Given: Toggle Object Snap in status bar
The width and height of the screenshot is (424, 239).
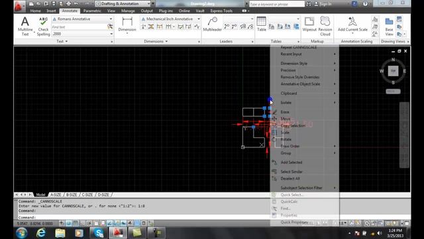Looking at the screenshot, I should pyautogui.click(x=96, y=223).
